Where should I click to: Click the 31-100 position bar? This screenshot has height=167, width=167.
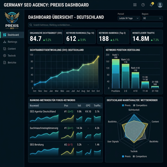click(155, 87)
